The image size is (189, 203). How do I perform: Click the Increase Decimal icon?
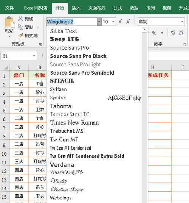pos(173,33)
